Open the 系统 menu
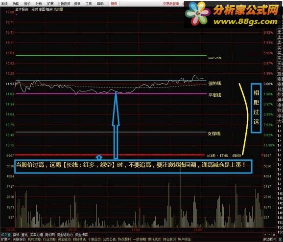Image resolution: width=283 pixels, height=242 pixels. (4, 3)
